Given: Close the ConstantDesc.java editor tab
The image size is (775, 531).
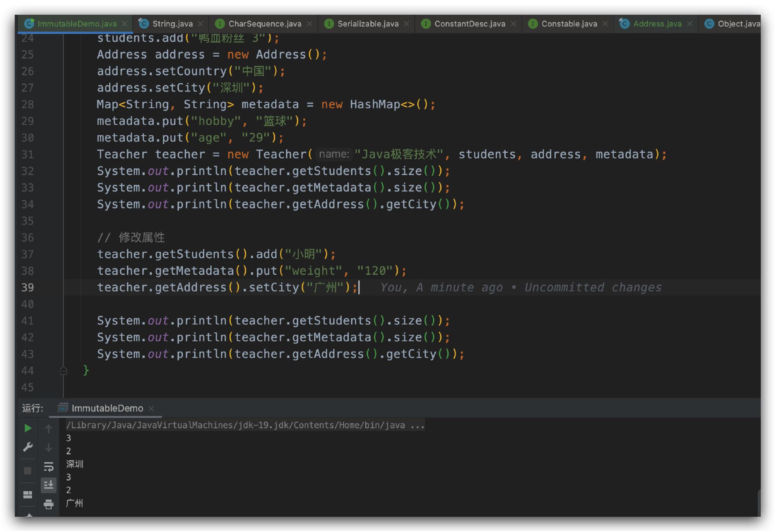Looking at the screenshot, I should click(513, 24).
